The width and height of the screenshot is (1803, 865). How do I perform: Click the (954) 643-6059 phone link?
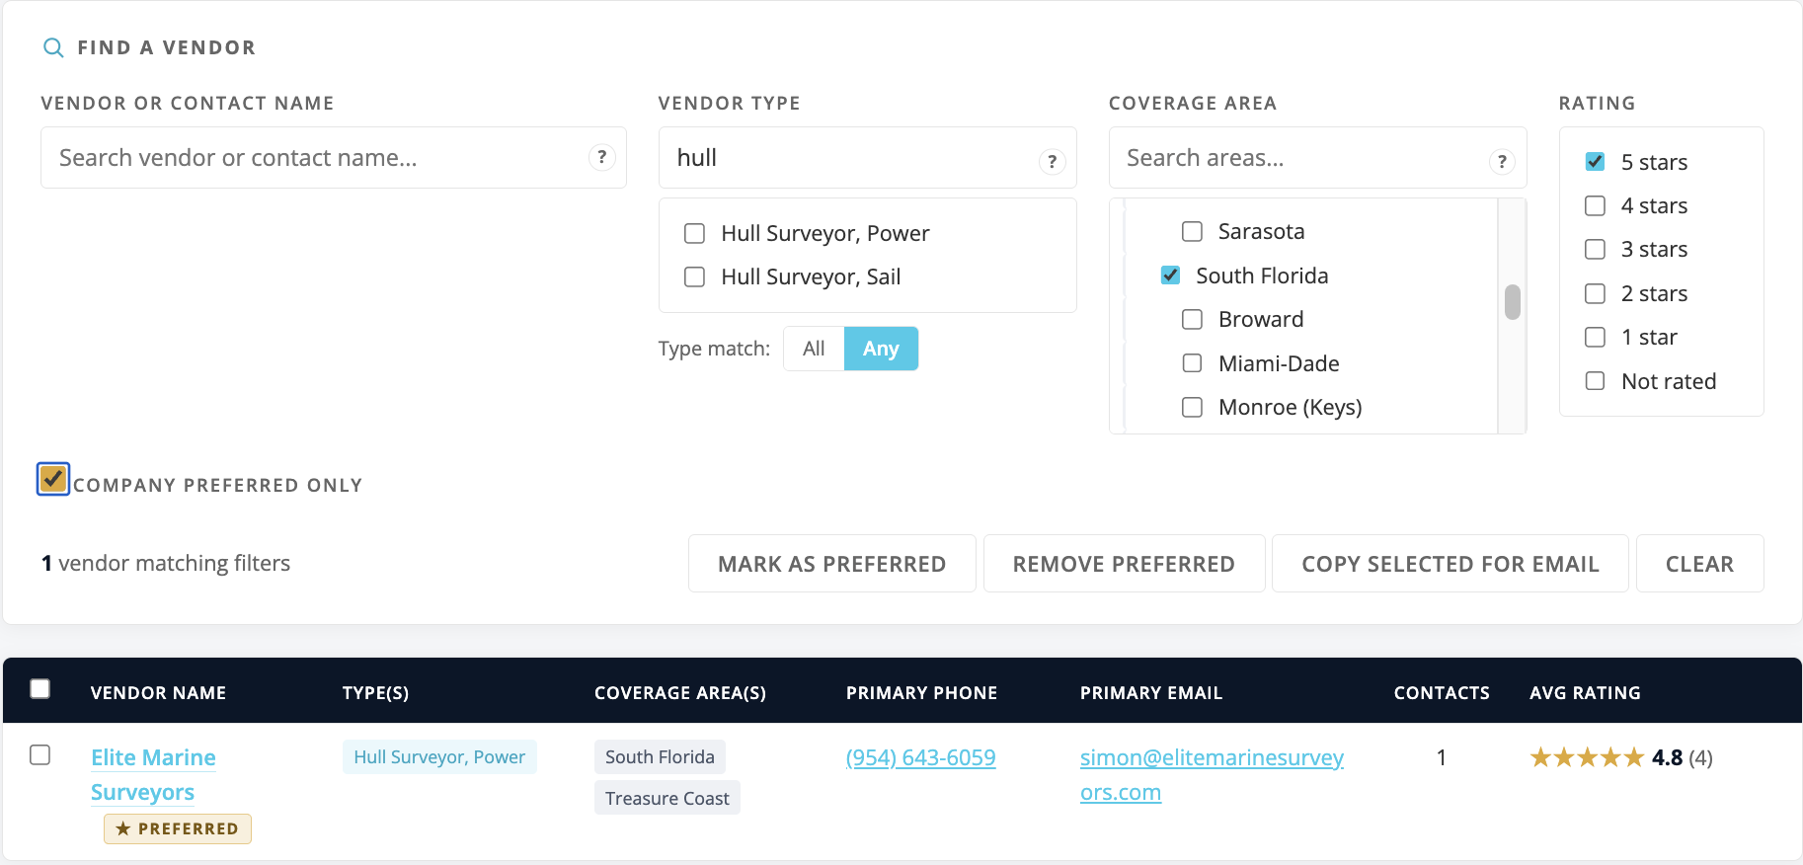coord(921,757)
